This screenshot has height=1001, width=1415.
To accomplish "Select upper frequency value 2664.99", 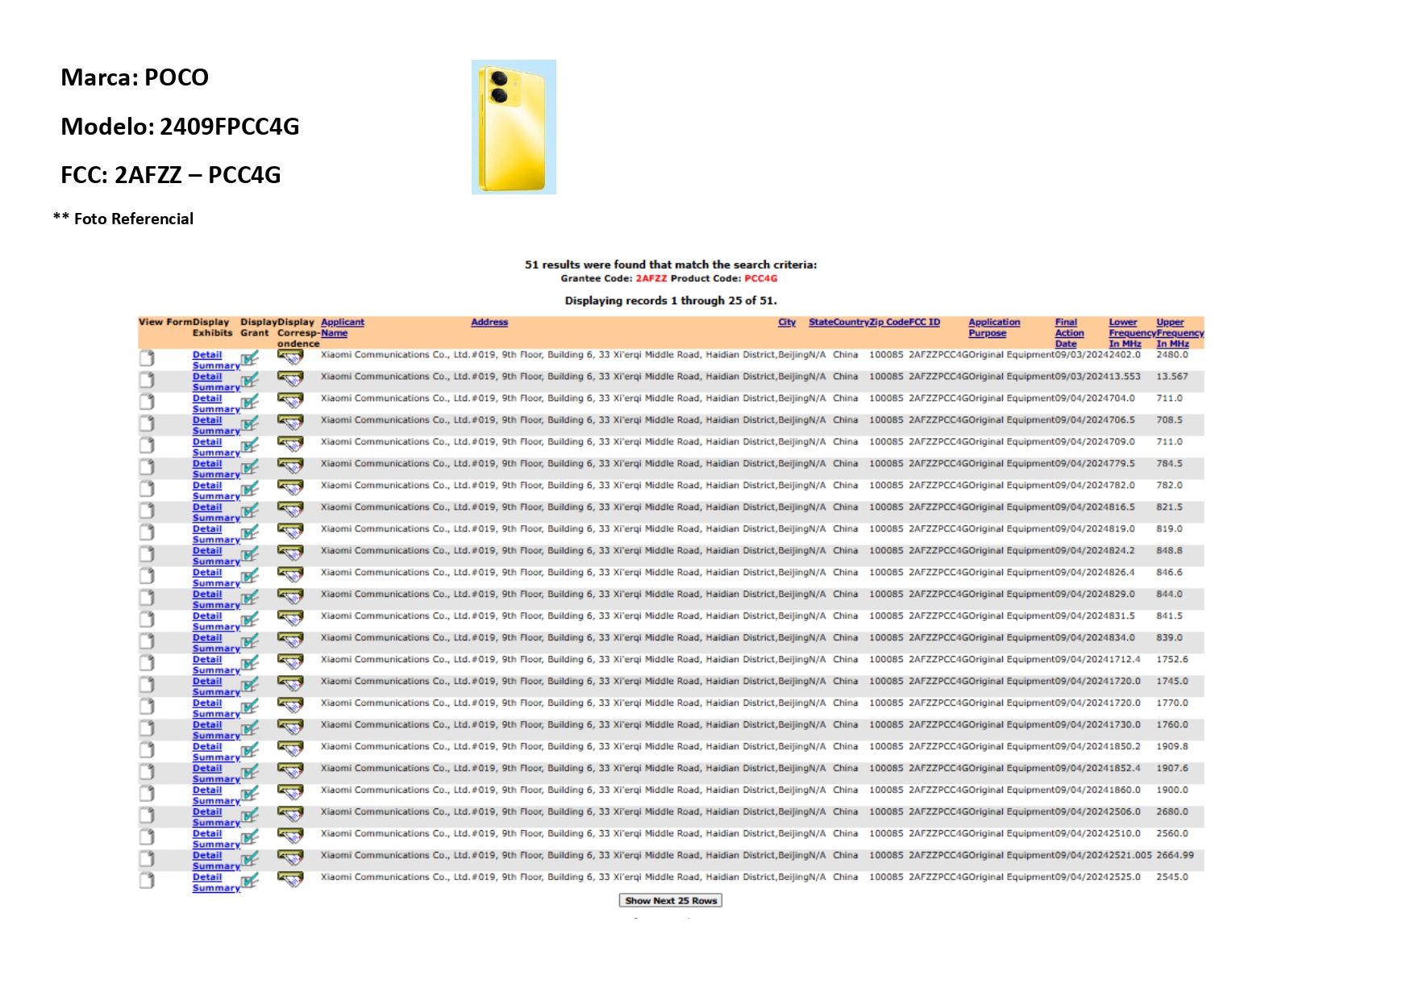I will pyautogui.click(x=1175, y=856).
